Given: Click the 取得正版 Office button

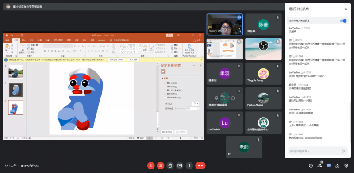Looking at the screenshot, I should [116, 59].
